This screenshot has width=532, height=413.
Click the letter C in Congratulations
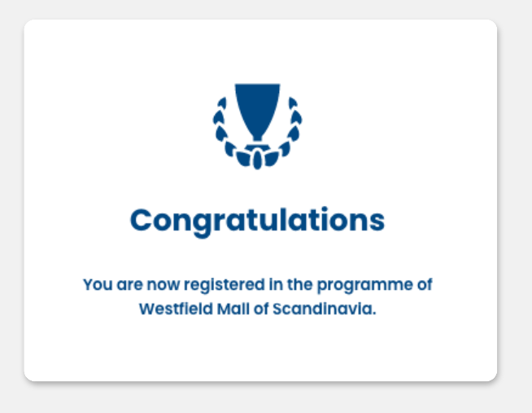[x=142, y=220]
